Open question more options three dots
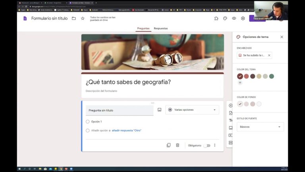 pos(215,145)
